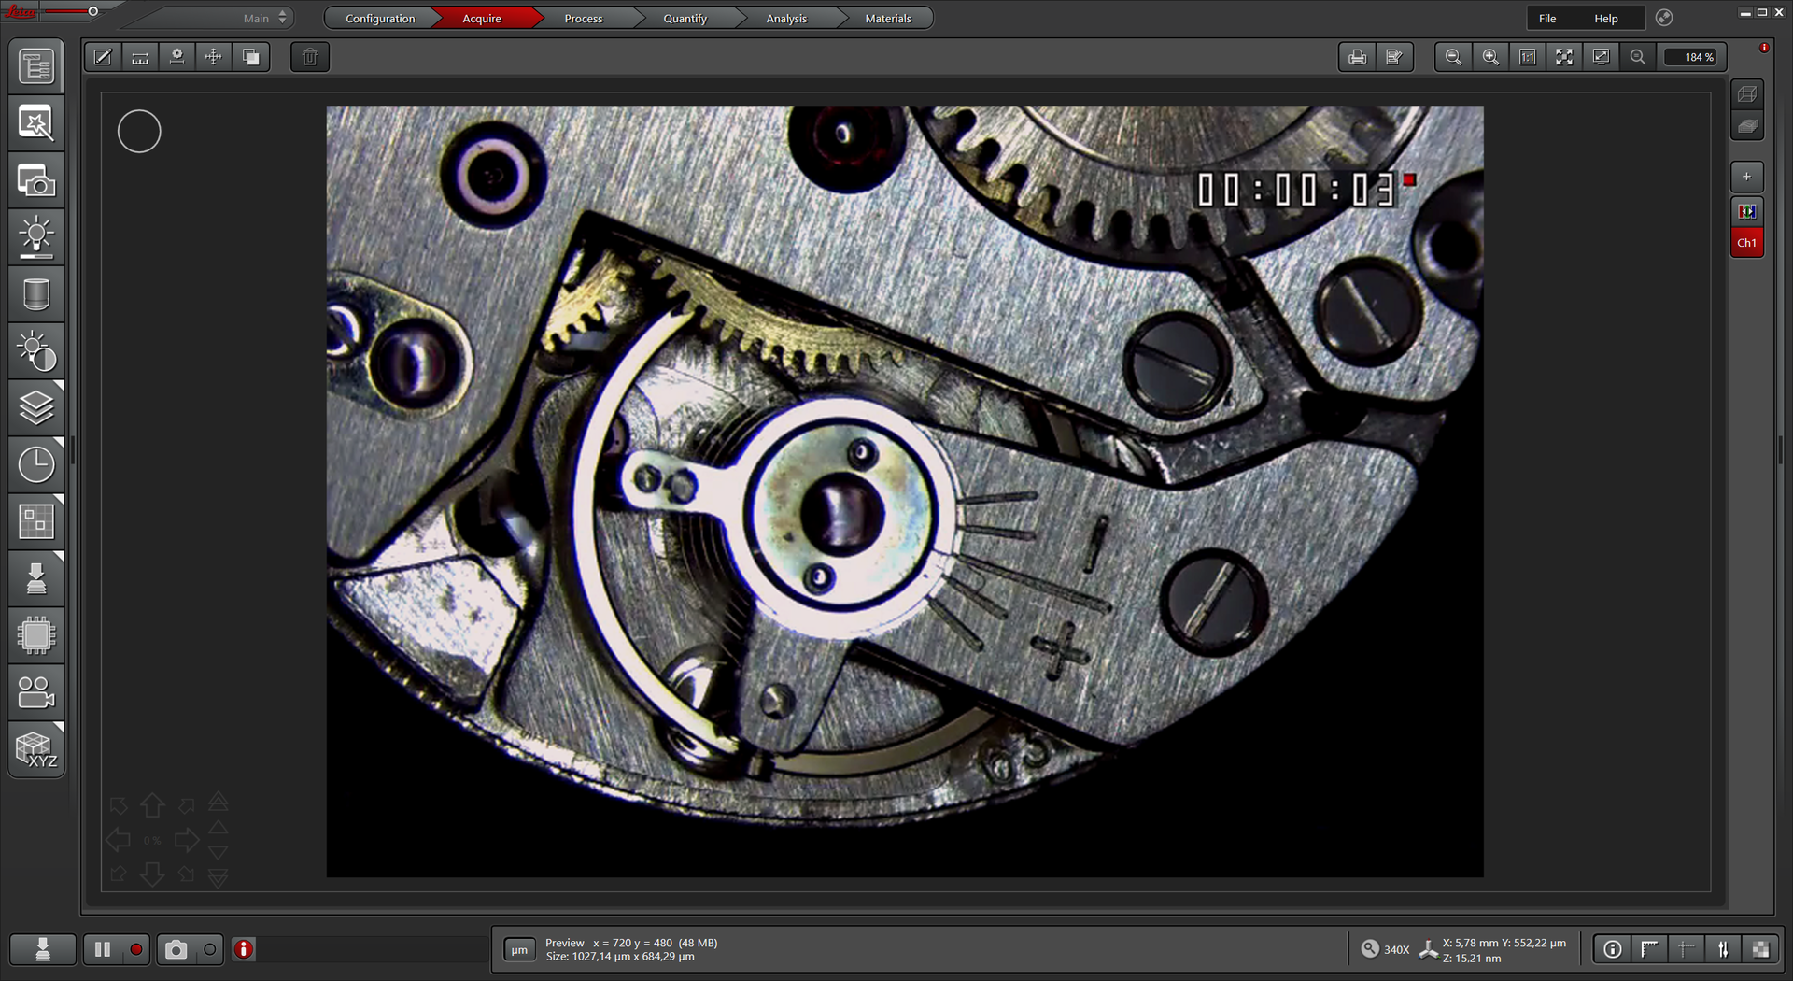The width and height of the screenshot is (1793, 981).
Task: Open the time-lapse clock panel
Action: 35,464
